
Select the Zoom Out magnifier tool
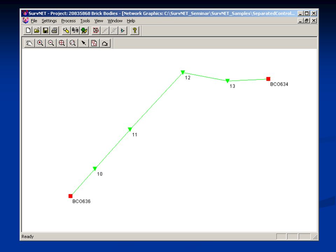(51, 43)
